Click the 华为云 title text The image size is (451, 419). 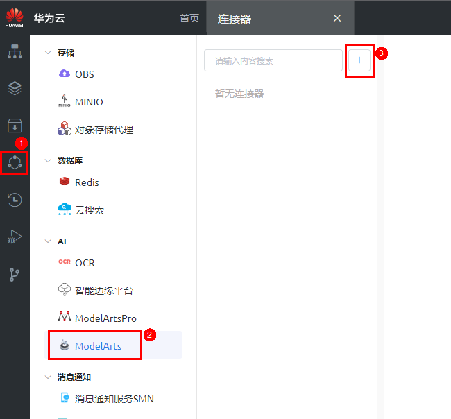click(49, 18)
